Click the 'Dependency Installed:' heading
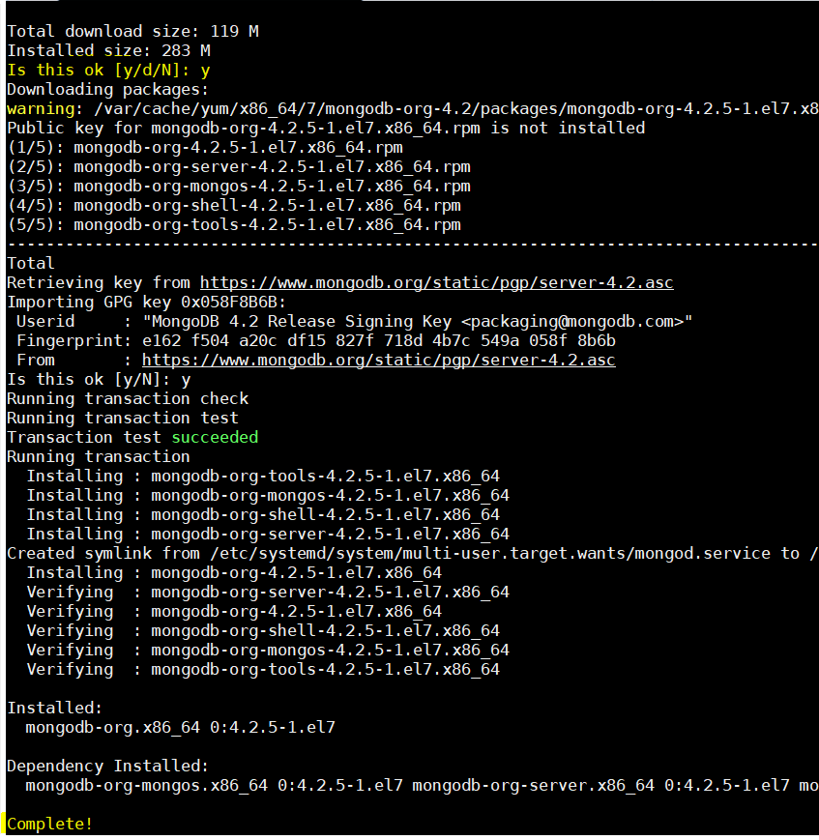 (107, 766)
